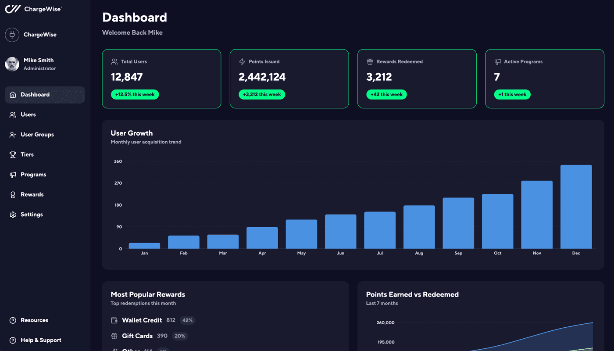614x351 pixels.
Task: Click the gift icon on Rewards Redeemed card
Action: click(370, 61)
